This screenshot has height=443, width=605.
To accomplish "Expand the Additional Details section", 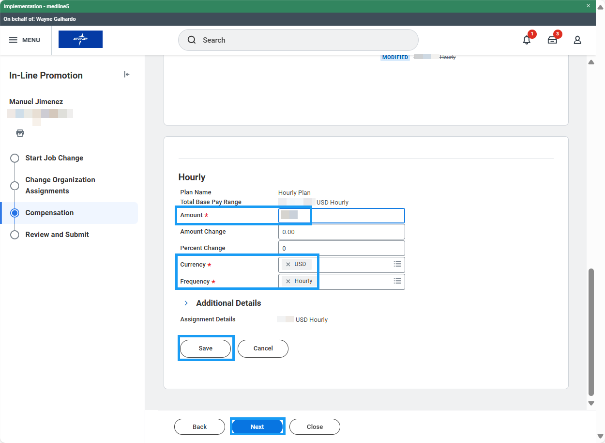I will 186,303.
